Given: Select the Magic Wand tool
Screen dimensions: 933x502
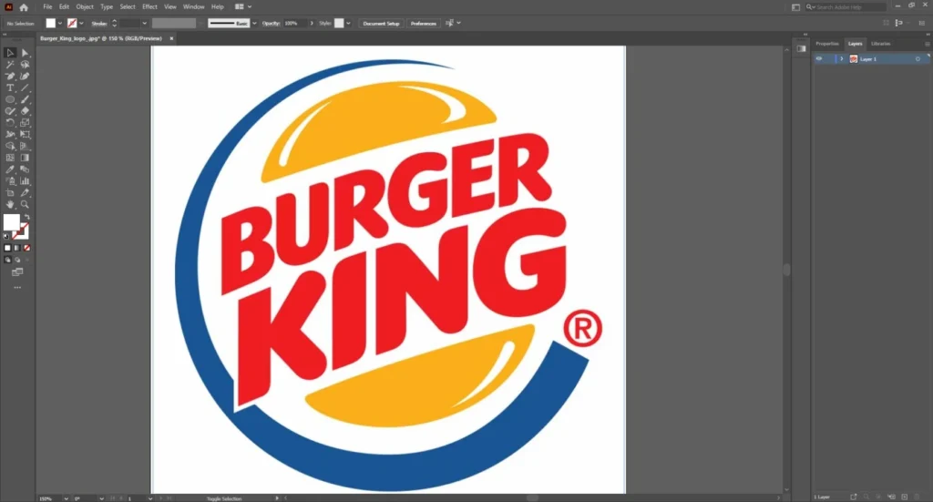Looking at the screenshot, I should point(10,65).
